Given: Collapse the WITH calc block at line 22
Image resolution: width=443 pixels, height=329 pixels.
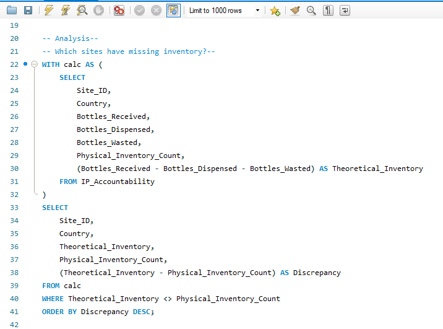Looking at the screenshot, I should click(x=35, y=64).
